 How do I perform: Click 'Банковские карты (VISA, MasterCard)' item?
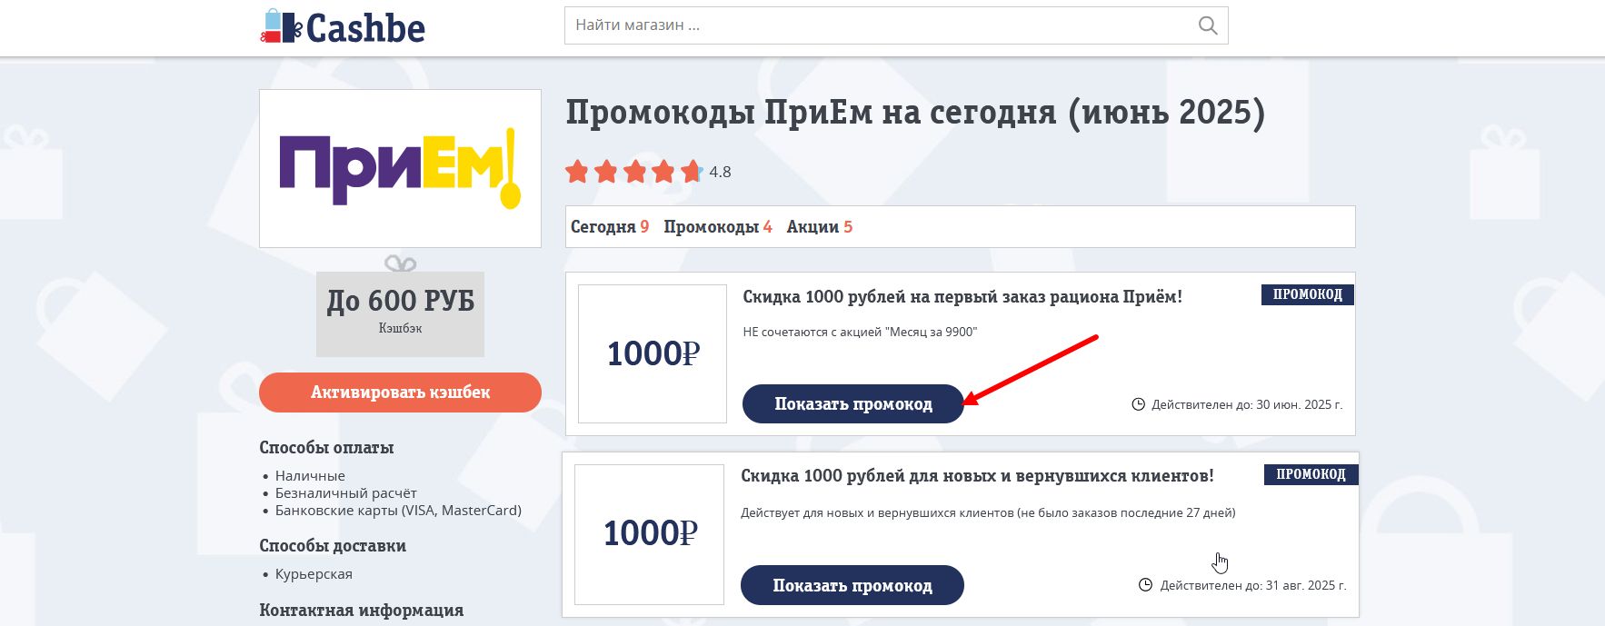398,511
